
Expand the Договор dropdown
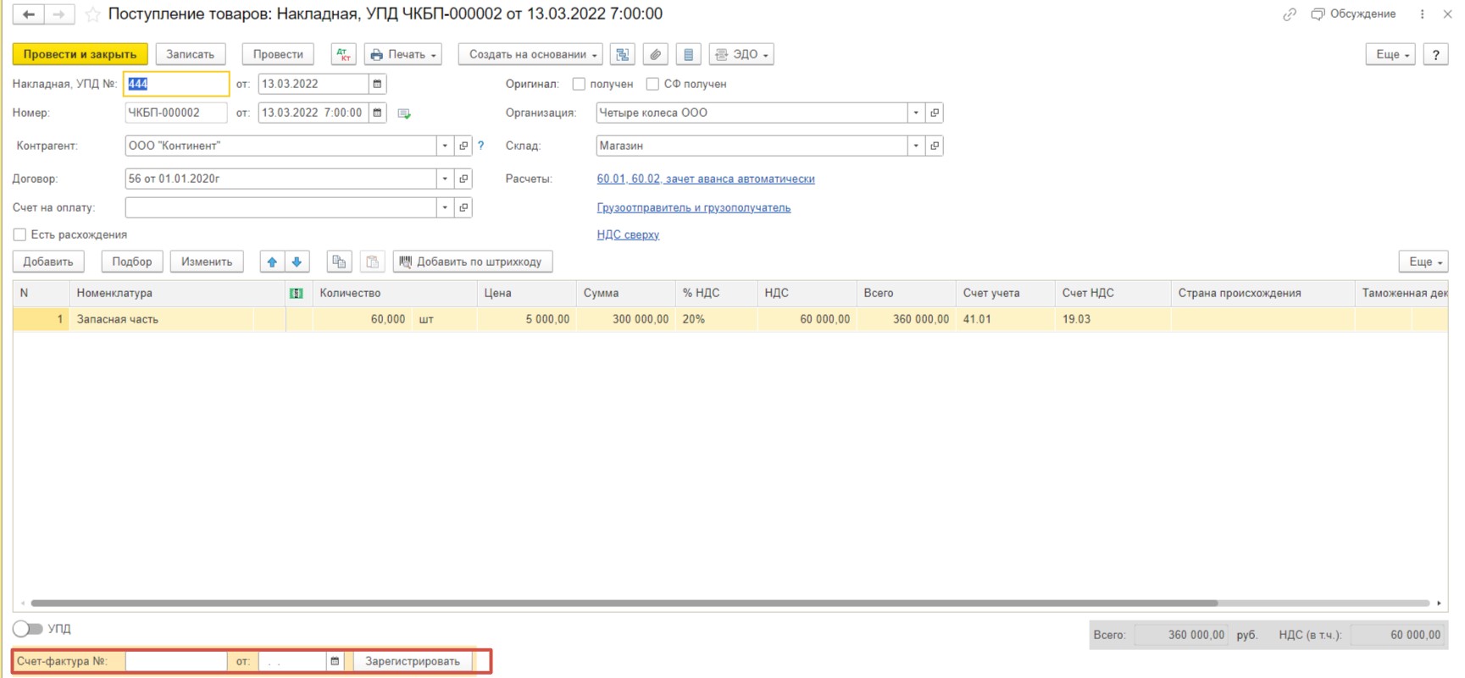445,179
